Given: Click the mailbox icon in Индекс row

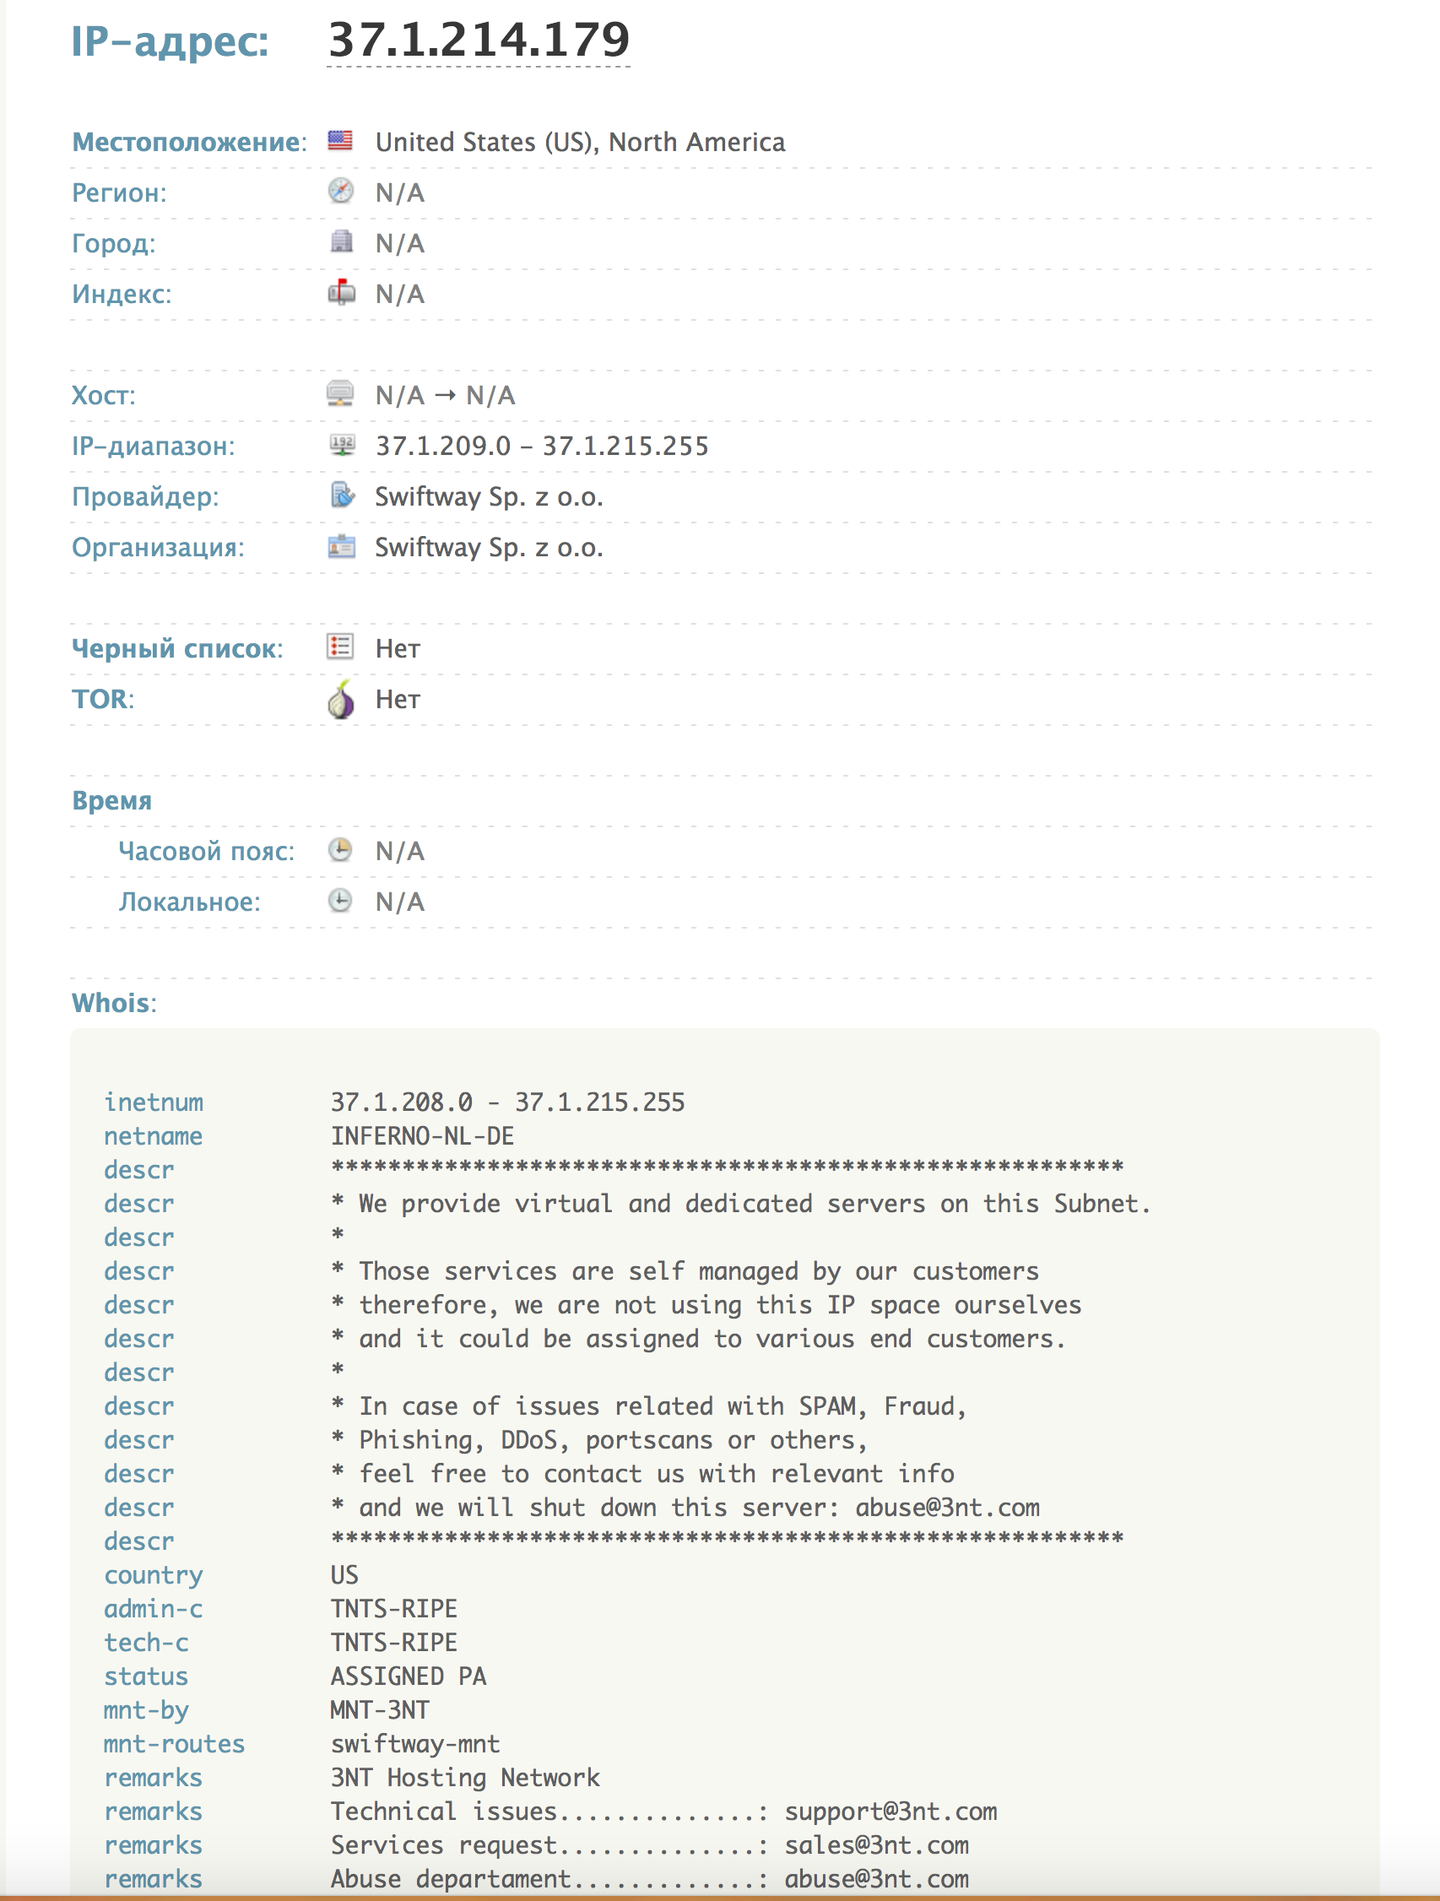Looking at the screenshot, I should point(341,292).
